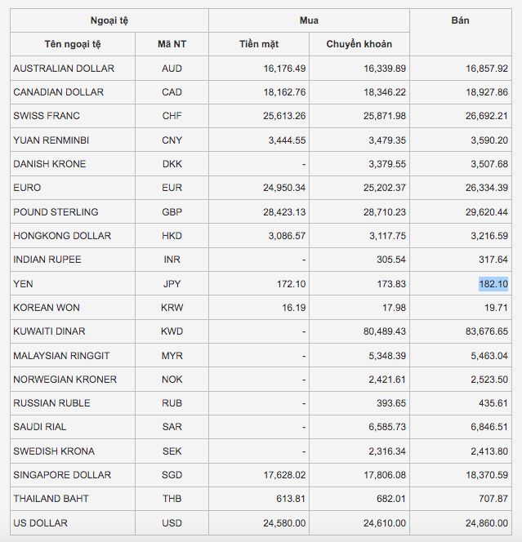Click the "Mã NT" column header

(172, 44)
